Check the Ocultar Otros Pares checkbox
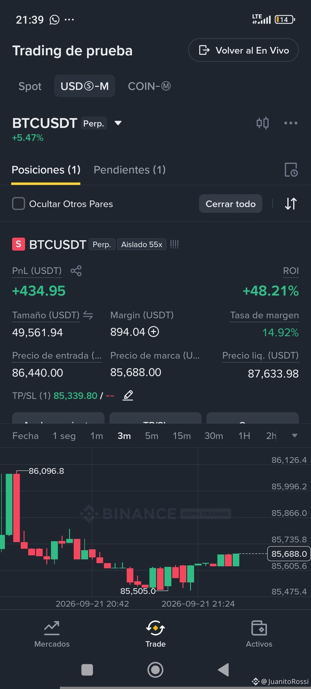 click(x=18, y=204)
